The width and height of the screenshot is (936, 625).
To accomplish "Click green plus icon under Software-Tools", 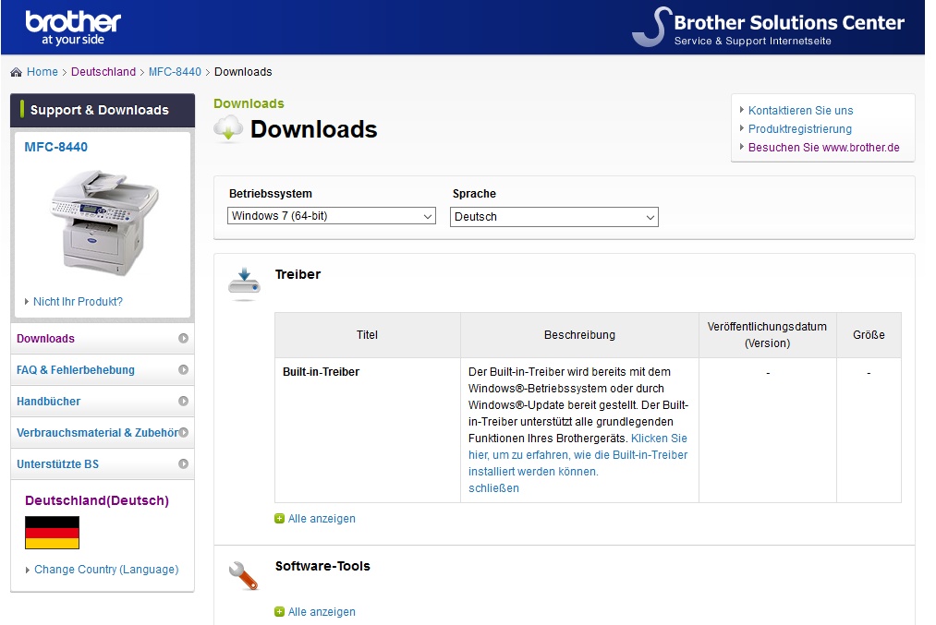I will pos(279,611).
